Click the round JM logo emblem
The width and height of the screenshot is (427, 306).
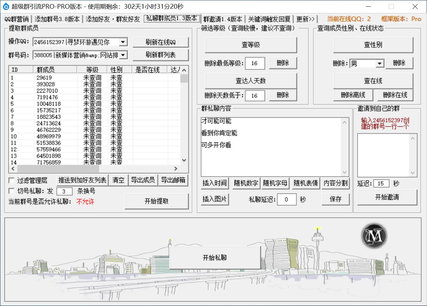coord(374,236)
